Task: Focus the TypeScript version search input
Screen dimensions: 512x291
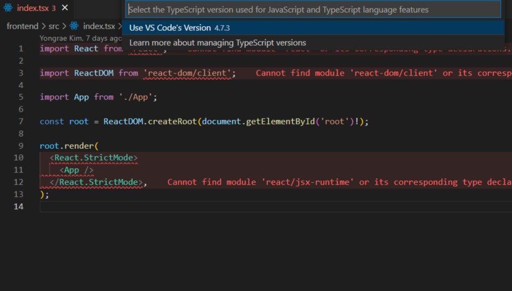Action: [x=313, y=10]
